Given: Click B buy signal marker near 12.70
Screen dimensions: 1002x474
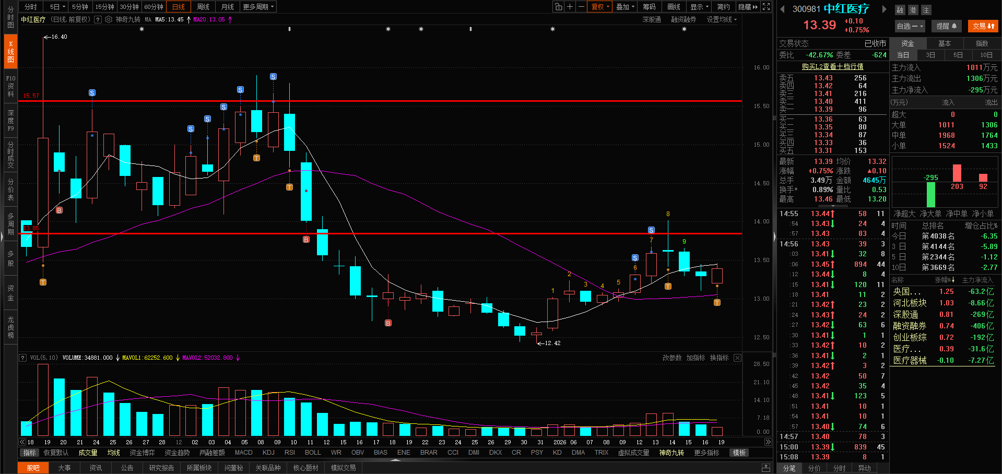Looking at the screenshot, I should [x=388, y=323].
